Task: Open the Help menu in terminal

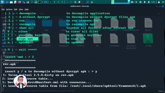Action: pyautogui.click(x=27, y=10)
